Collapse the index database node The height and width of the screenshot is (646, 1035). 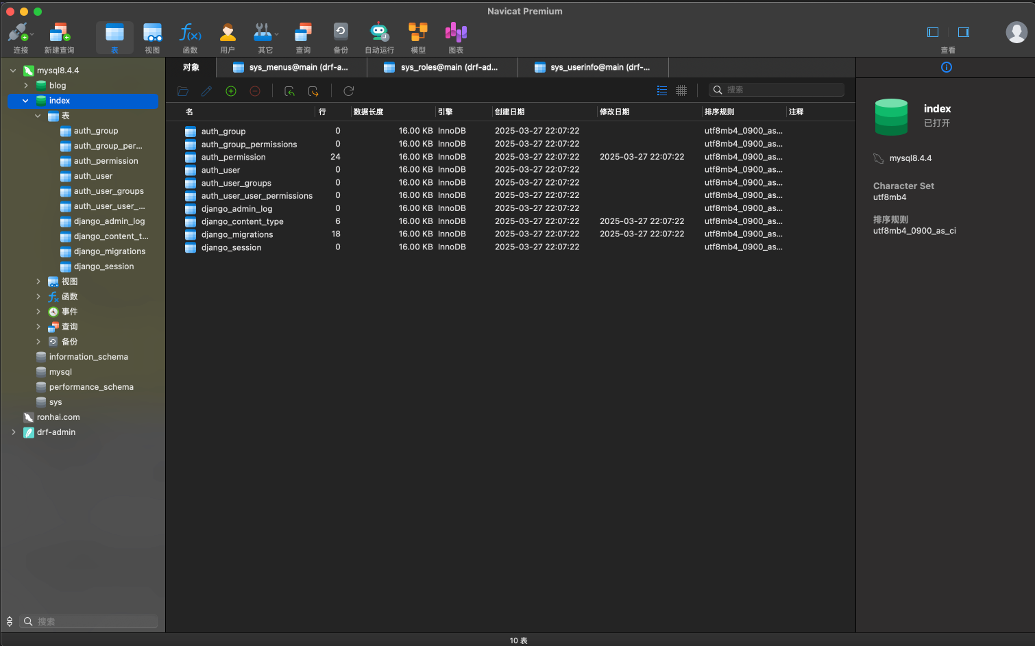point(26,101)
